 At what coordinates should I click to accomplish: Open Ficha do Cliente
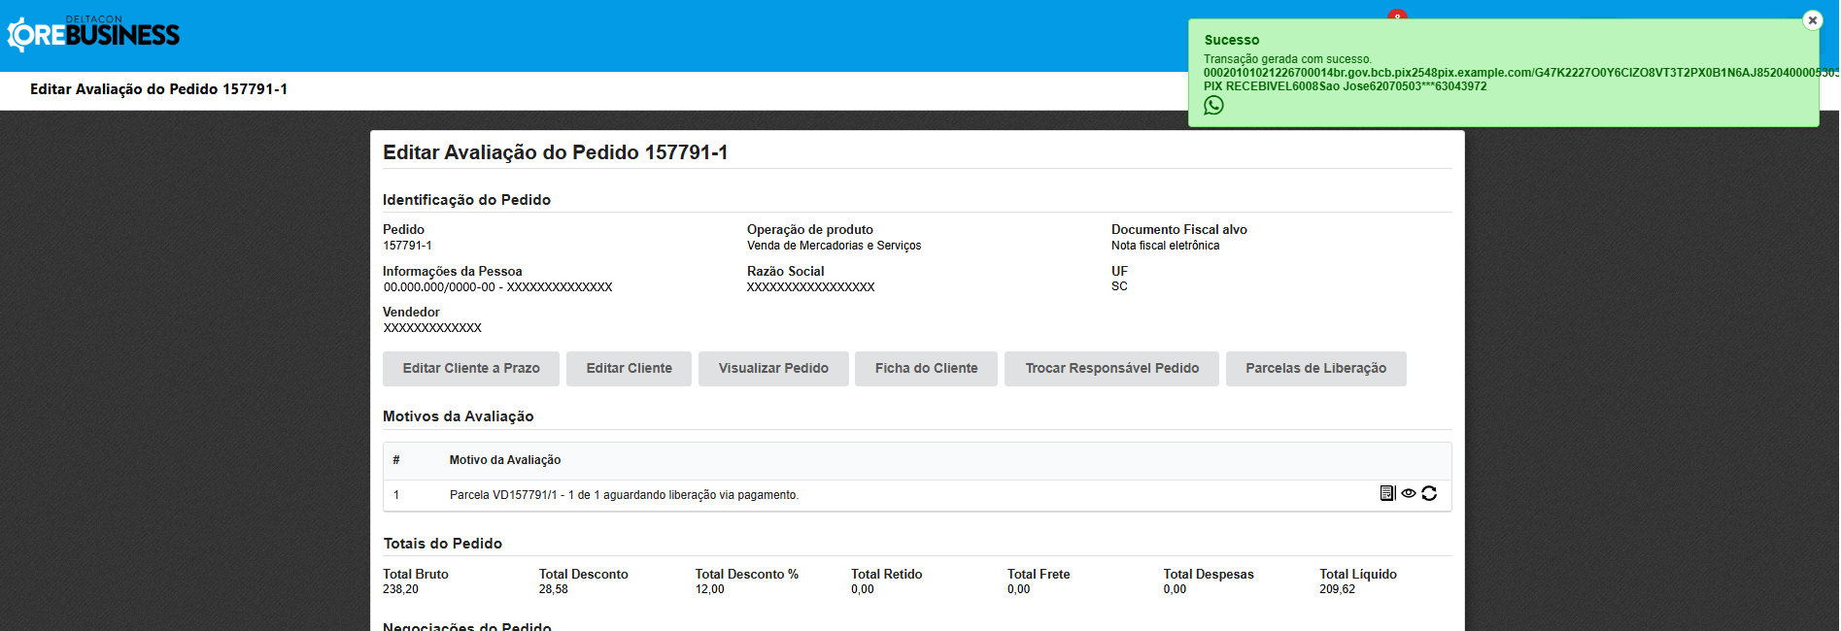point(926,369)
